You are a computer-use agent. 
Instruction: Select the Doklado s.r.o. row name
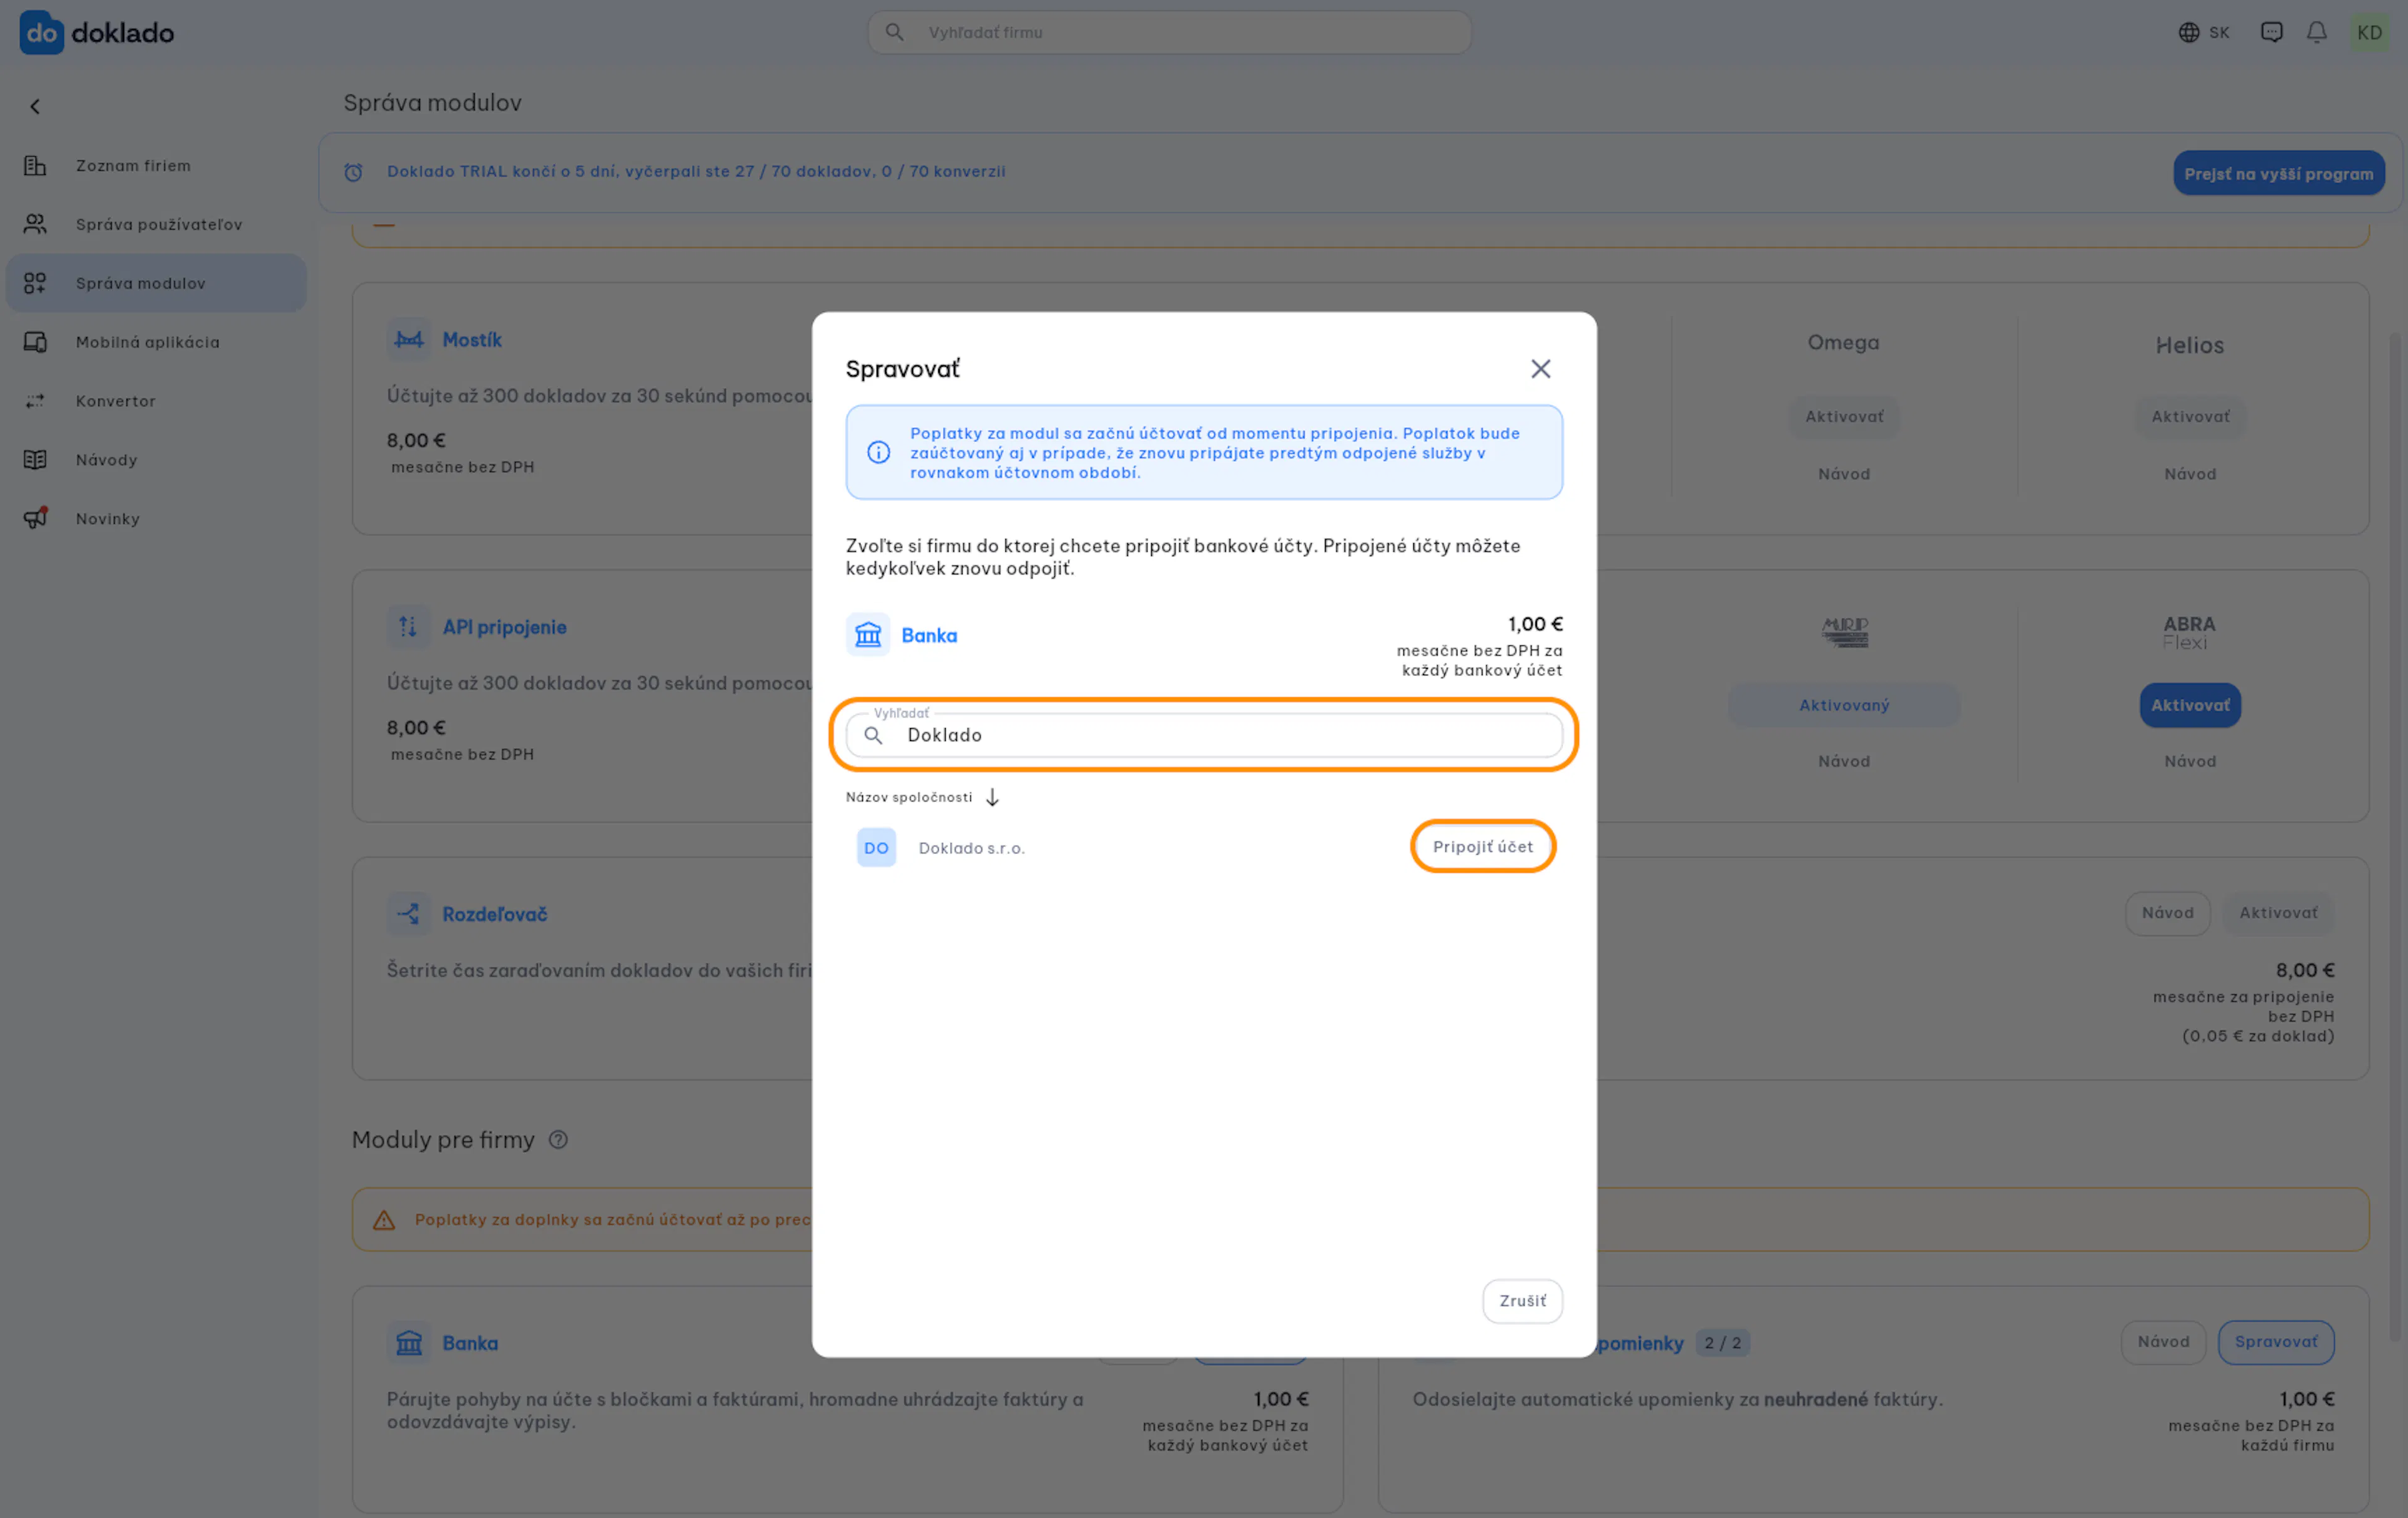(972, 848)
